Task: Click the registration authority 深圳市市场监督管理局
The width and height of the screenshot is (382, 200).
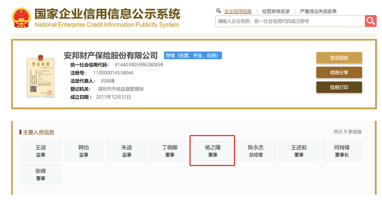Action: pyautogui.click(x=121, y=89)
